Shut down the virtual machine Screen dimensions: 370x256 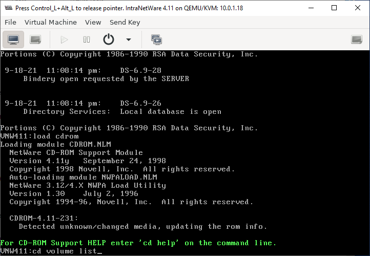click(x=109, y=40)
